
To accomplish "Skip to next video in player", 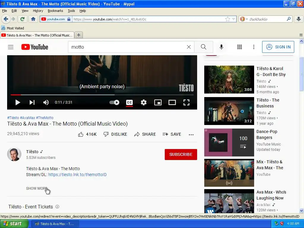I will coord(32,102).
